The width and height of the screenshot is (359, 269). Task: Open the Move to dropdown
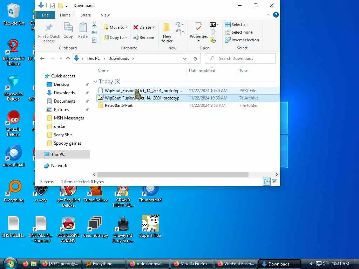116,27
